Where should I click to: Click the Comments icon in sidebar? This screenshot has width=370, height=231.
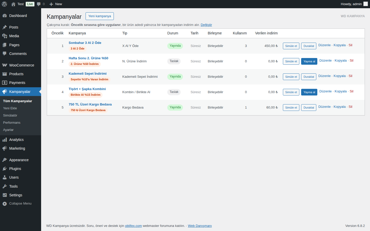(x=5, y=54)
